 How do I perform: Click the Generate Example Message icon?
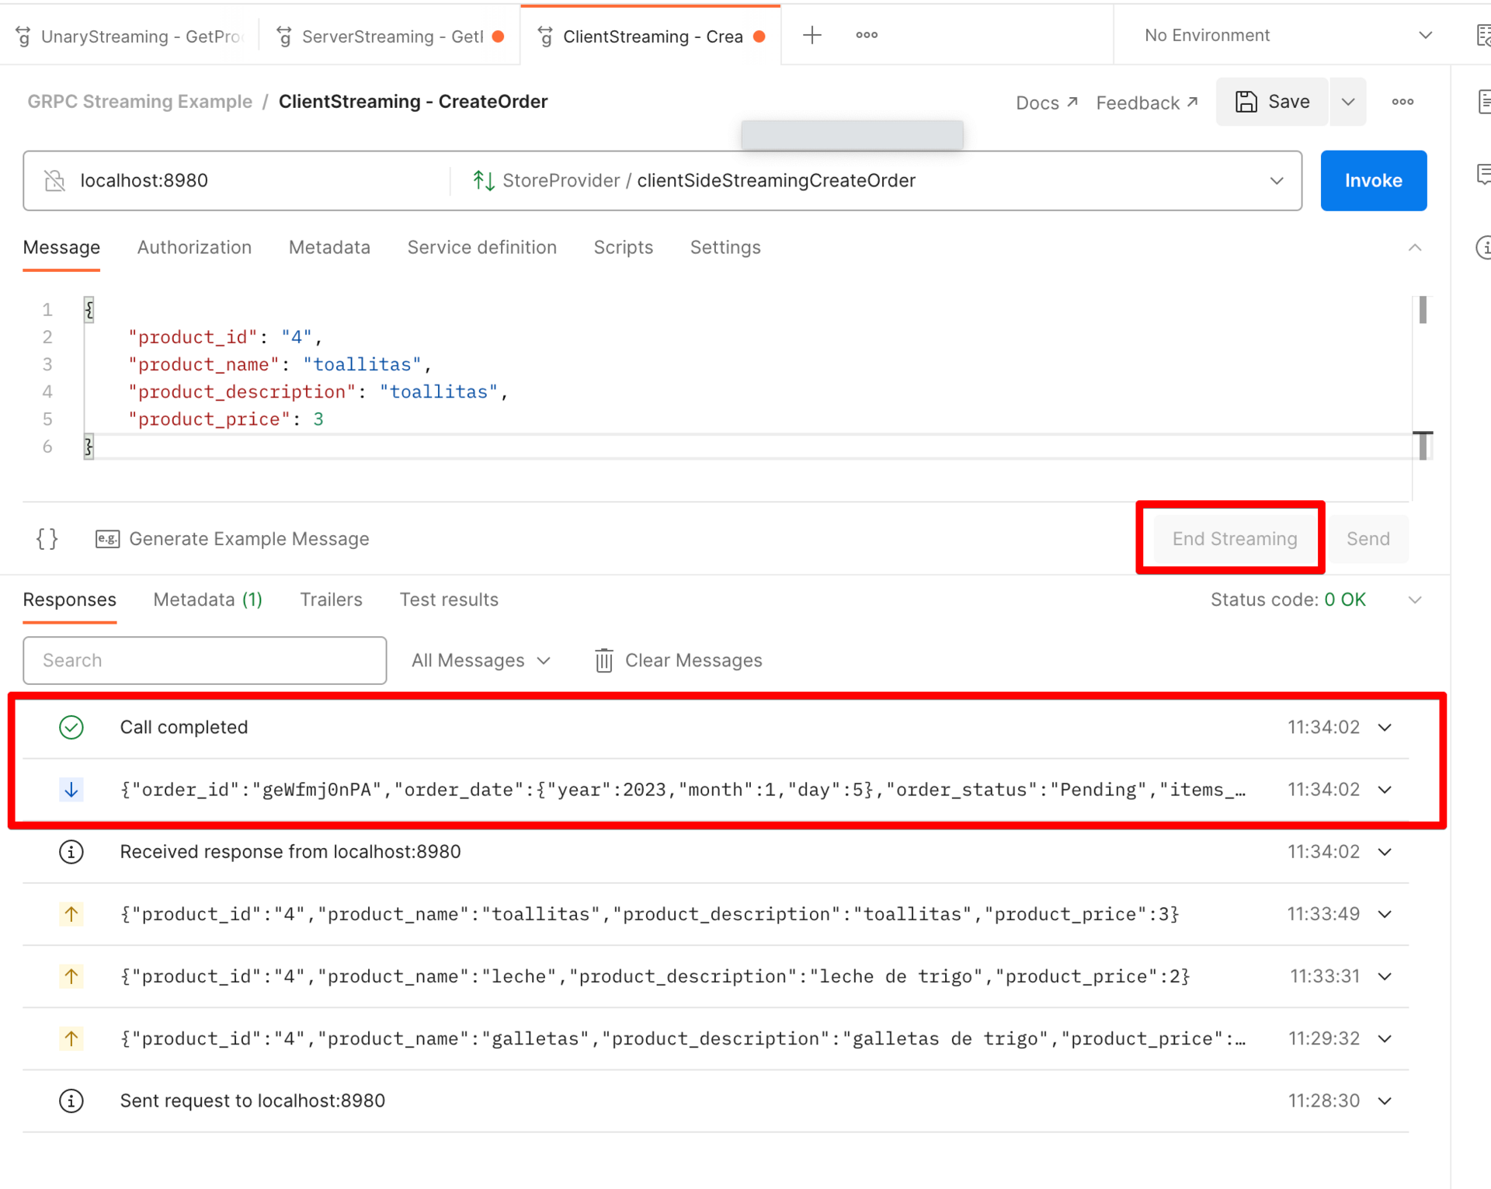pos(108,538)
